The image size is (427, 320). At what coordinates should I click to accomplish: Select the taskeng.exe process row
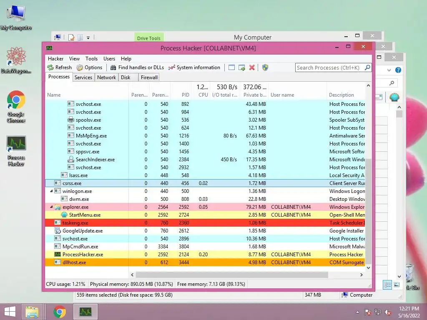coord(205,222)
